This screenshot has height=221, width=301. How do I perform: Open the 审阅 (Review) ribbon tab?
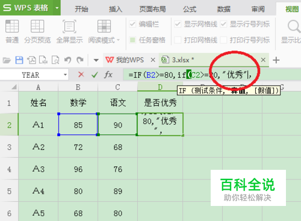(258, 9)
